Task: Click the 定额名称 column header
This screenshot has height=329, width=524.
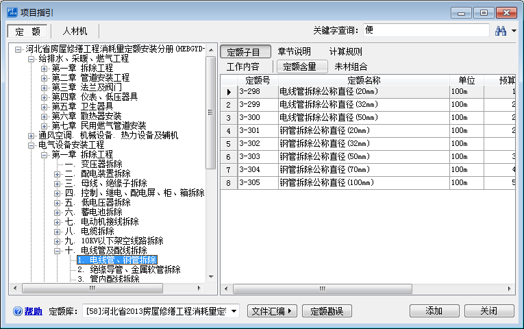Action: [x=364, y=80]
